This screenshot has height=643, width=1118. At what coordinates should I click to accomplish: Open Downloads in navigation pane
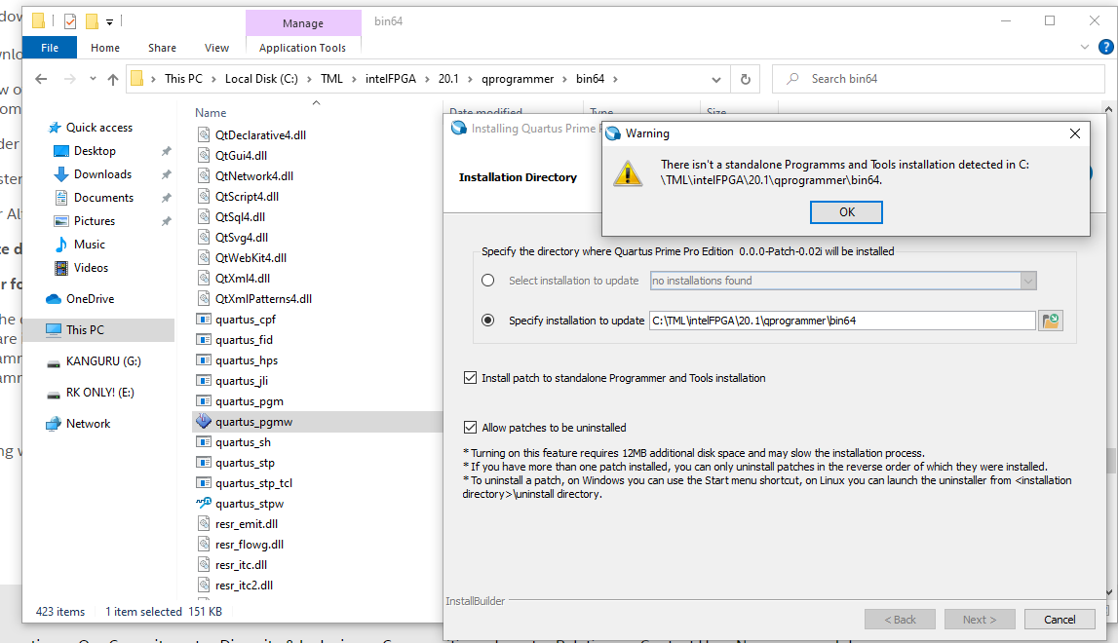[102, 174]
